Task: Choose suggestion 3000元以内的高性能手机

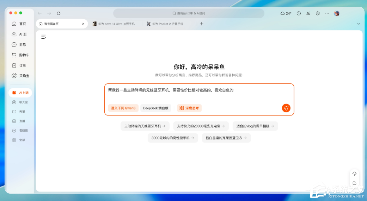Action: pos(173,138)
